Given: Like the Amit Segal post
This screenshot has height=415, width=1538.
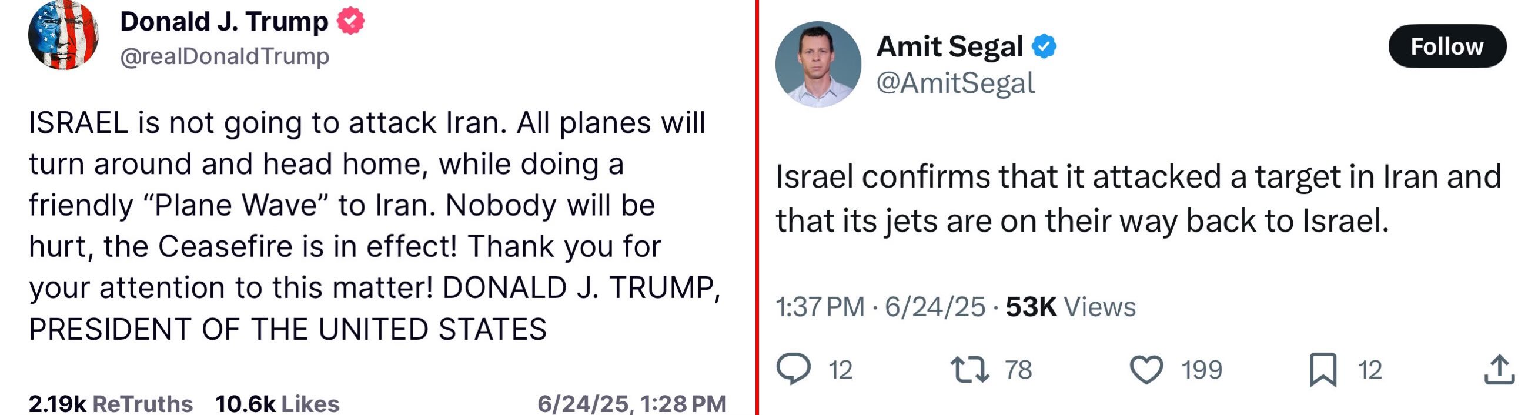Looking at the screenshot, I should point(1146,369).
